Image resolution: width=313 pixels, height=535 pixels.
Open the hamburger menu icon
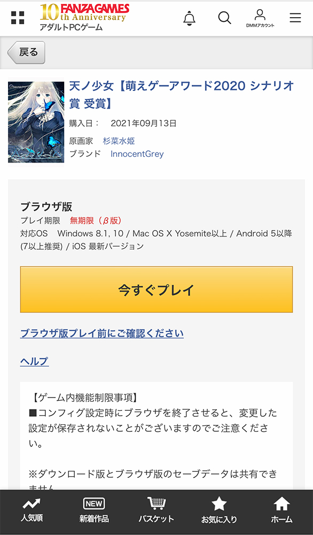295,18
